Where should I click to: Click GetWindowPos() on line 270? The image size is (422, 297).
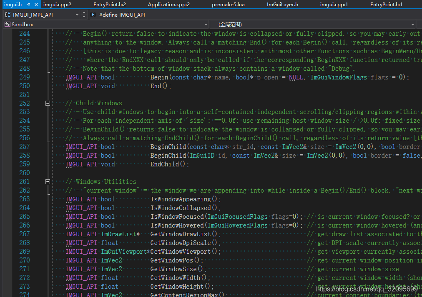pos(176,260)
